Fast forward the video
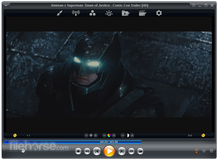Screen dimensions: 218x160 tap(131, 151)
